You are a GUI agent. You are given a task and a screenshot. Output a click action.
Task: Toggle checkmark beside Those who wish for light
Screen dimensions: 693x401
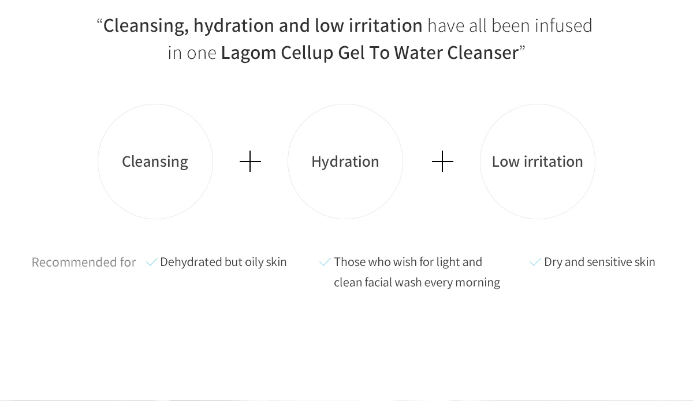pyautogui.click(x=325, y=263)
